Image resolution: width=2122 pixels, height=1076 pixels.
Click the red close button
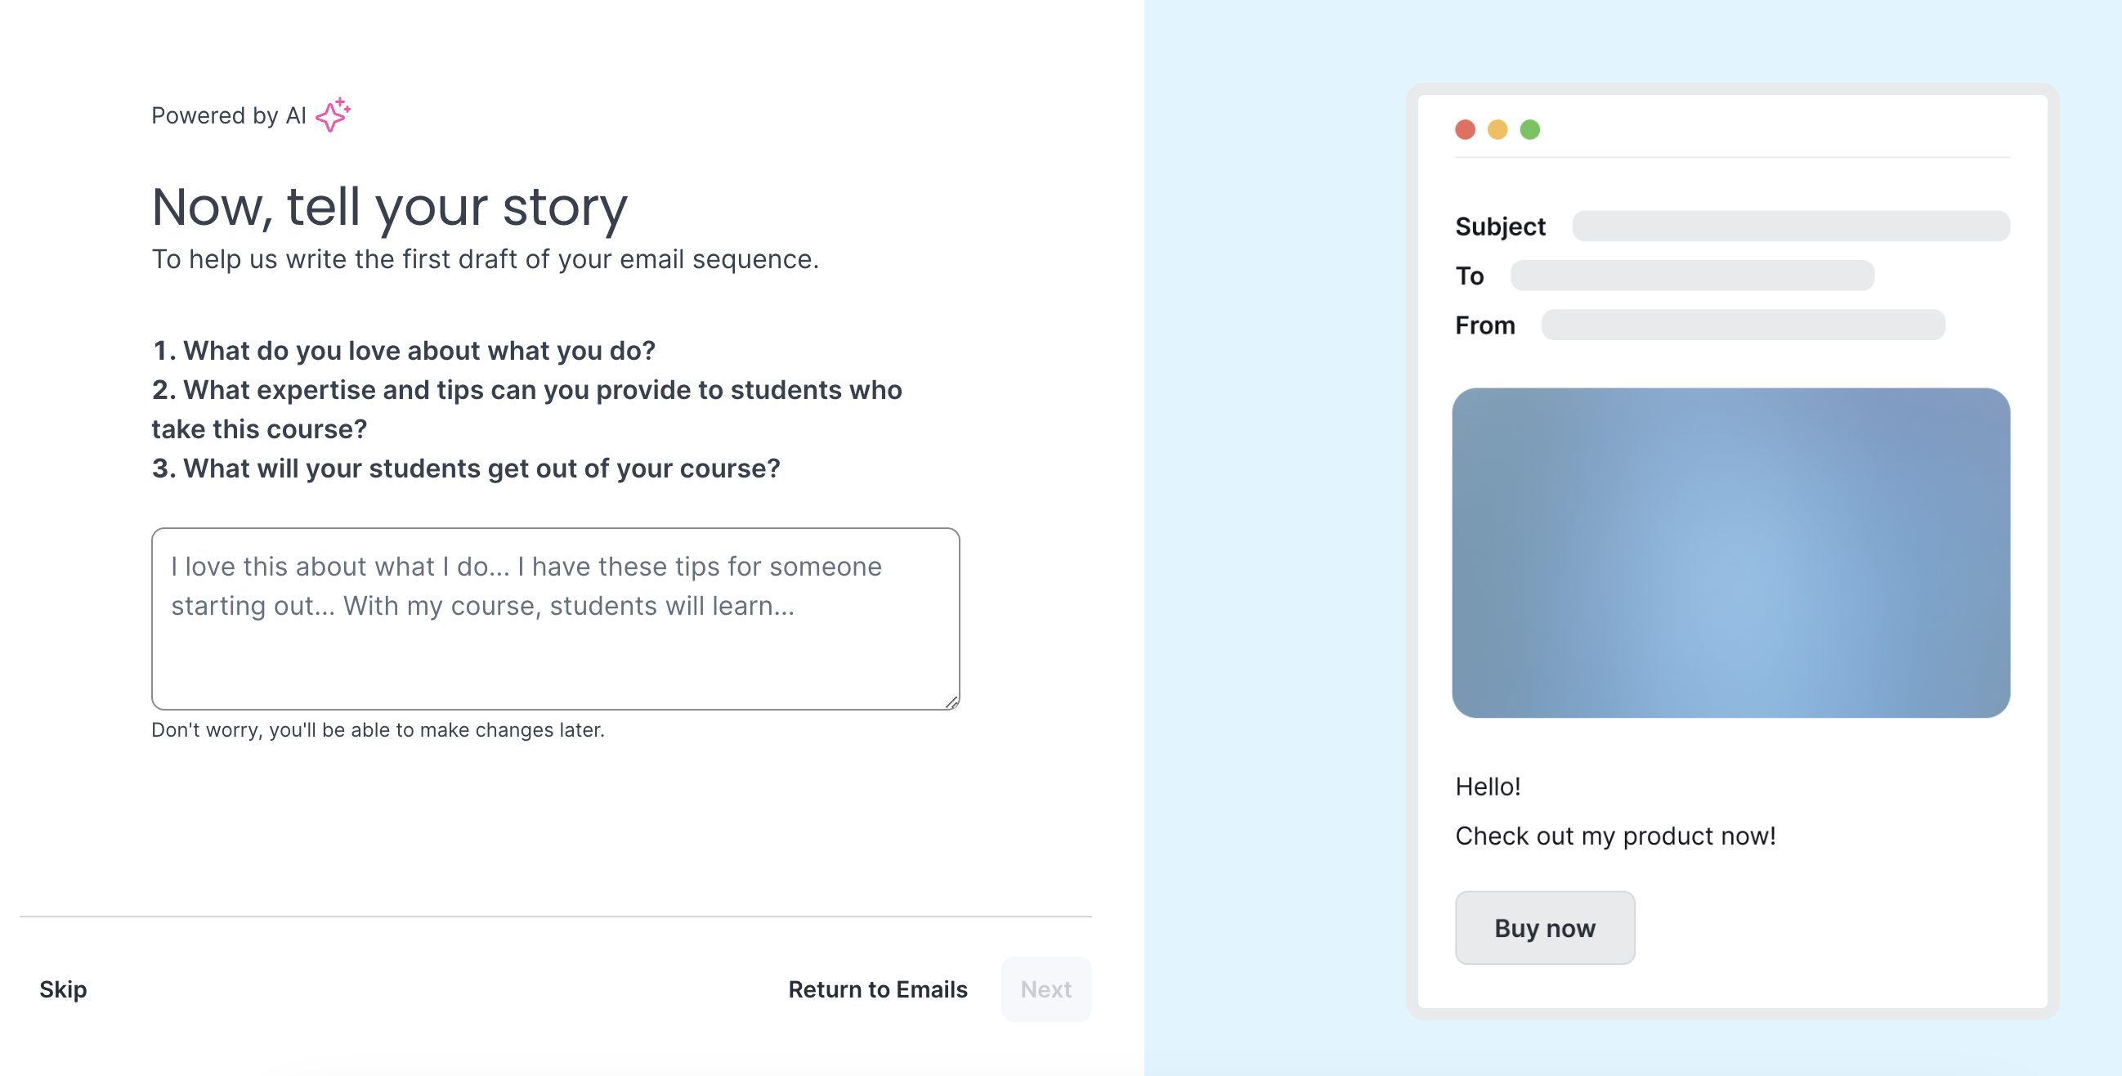(1465, 128)
